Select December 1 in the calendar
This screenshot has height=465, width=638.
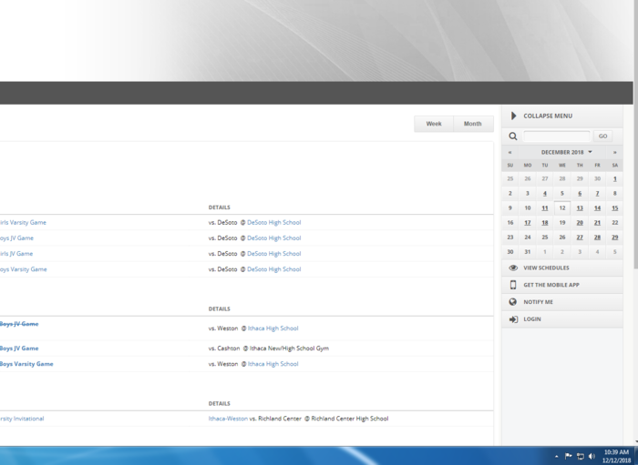pyautogui.click(x=615, y=178)
